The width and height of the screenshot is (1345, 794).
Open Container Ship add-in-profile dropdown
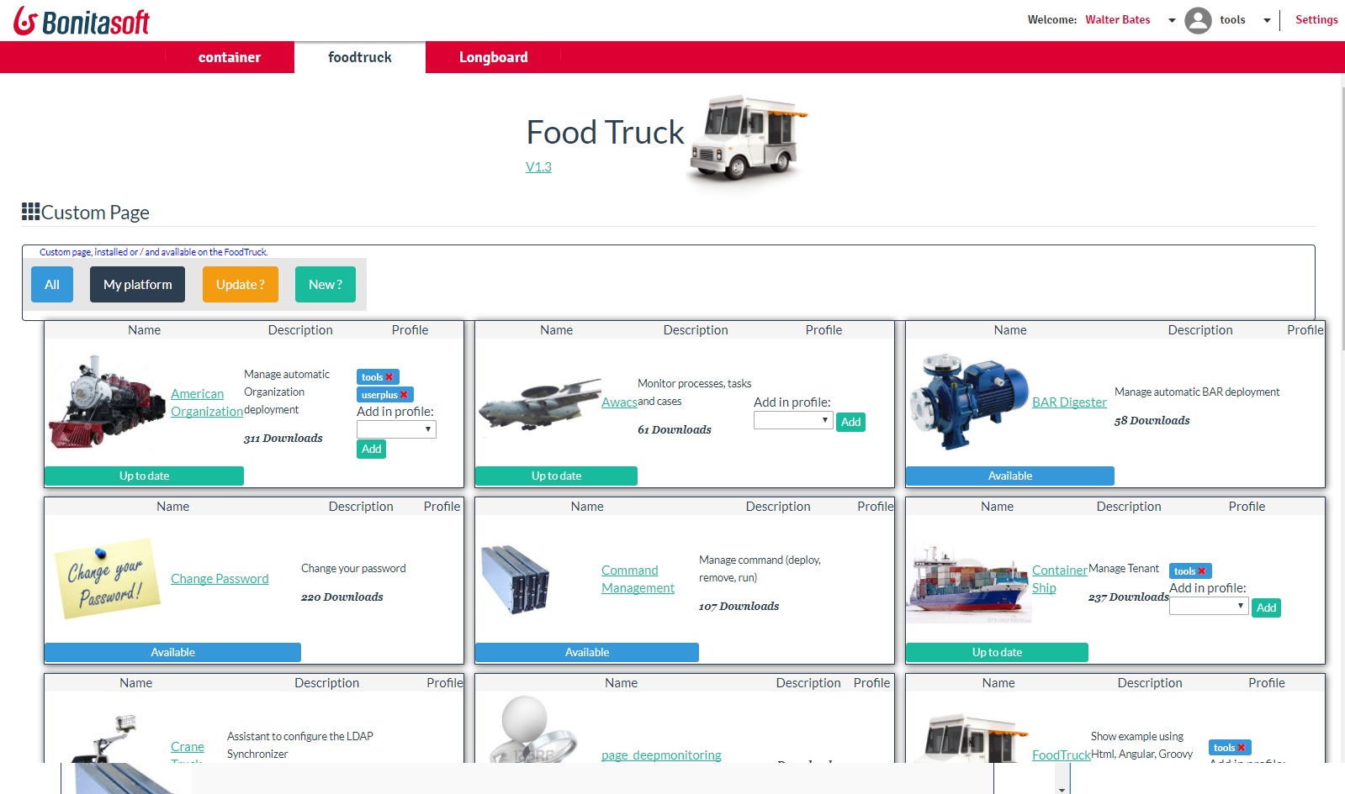pyautogui.click(x=1209, y=606)
